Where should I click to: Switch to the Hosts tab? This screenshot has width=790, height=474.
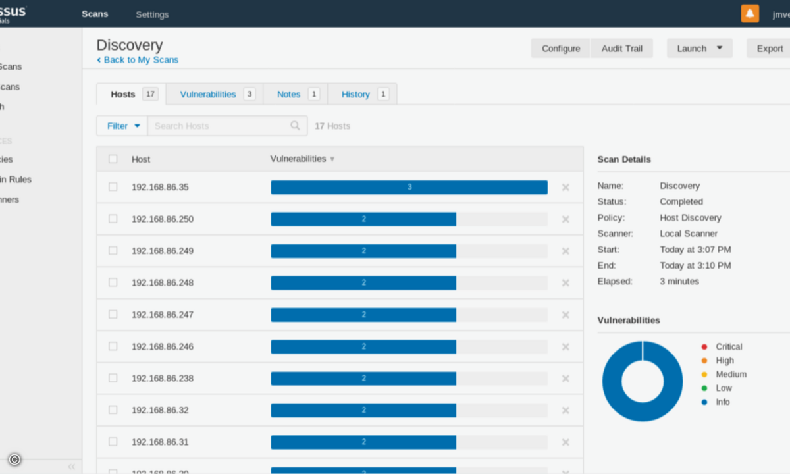coord(131,94)
